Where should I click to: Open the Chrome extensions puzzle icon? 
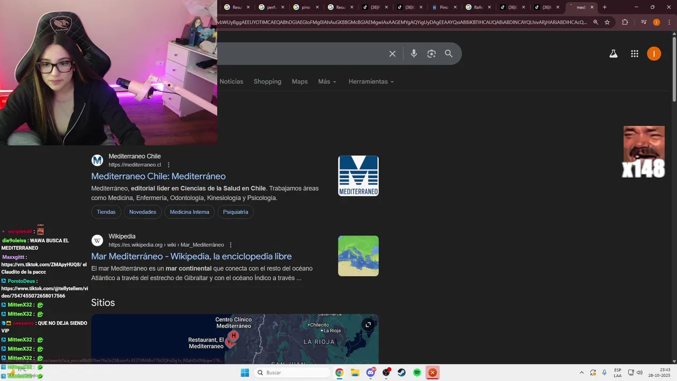[x=625, y=22]
